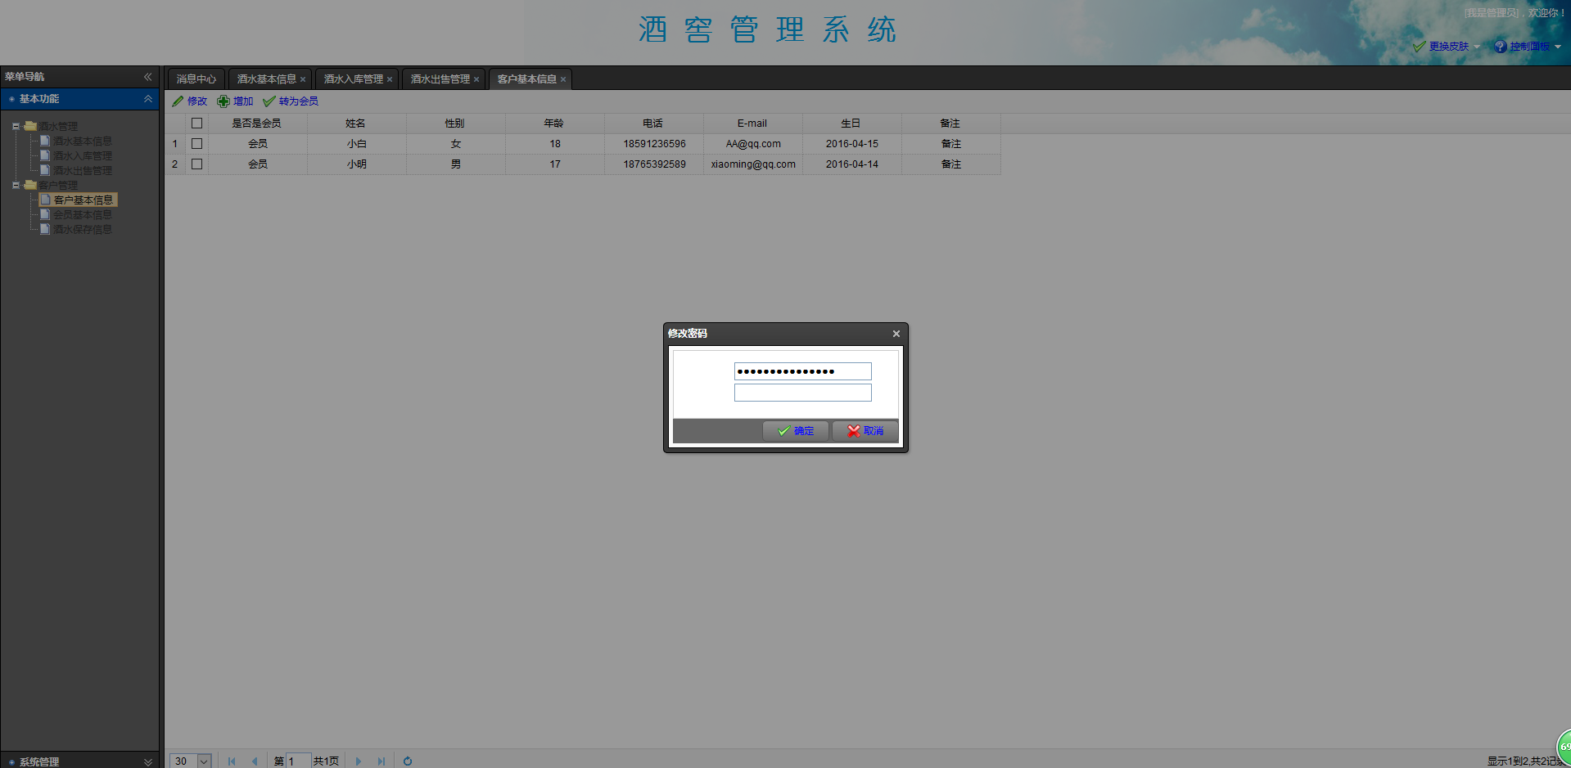This screenshot has width=1571, height=768.
Task: Switch to the 酒水基本信息 tab
Action: tap(266, 79)
